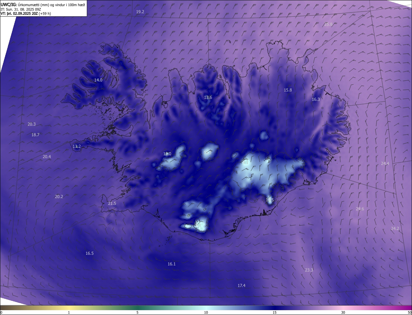Click the colour scale tick label 5
Image resolution: width=412 pixels, height=315 pixels.
point(137,312)
